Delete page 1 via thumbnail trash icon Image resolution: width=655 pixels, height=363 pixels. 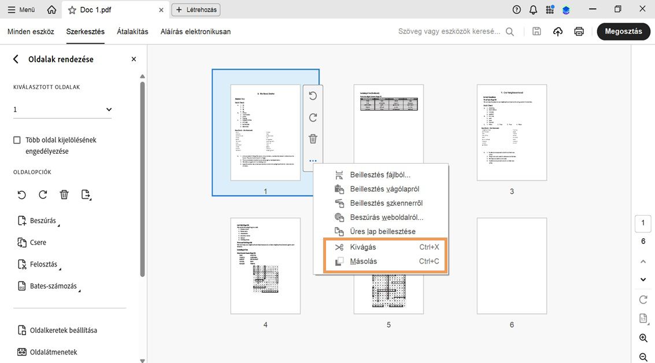coord(313,139)
